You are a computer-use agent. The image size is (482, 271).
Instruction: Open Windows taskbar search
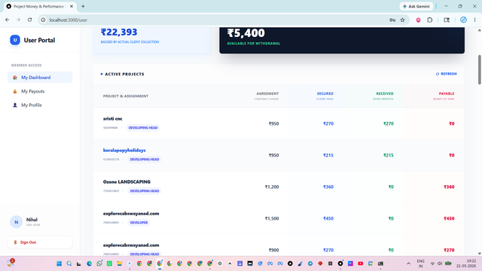coord(69,263)
